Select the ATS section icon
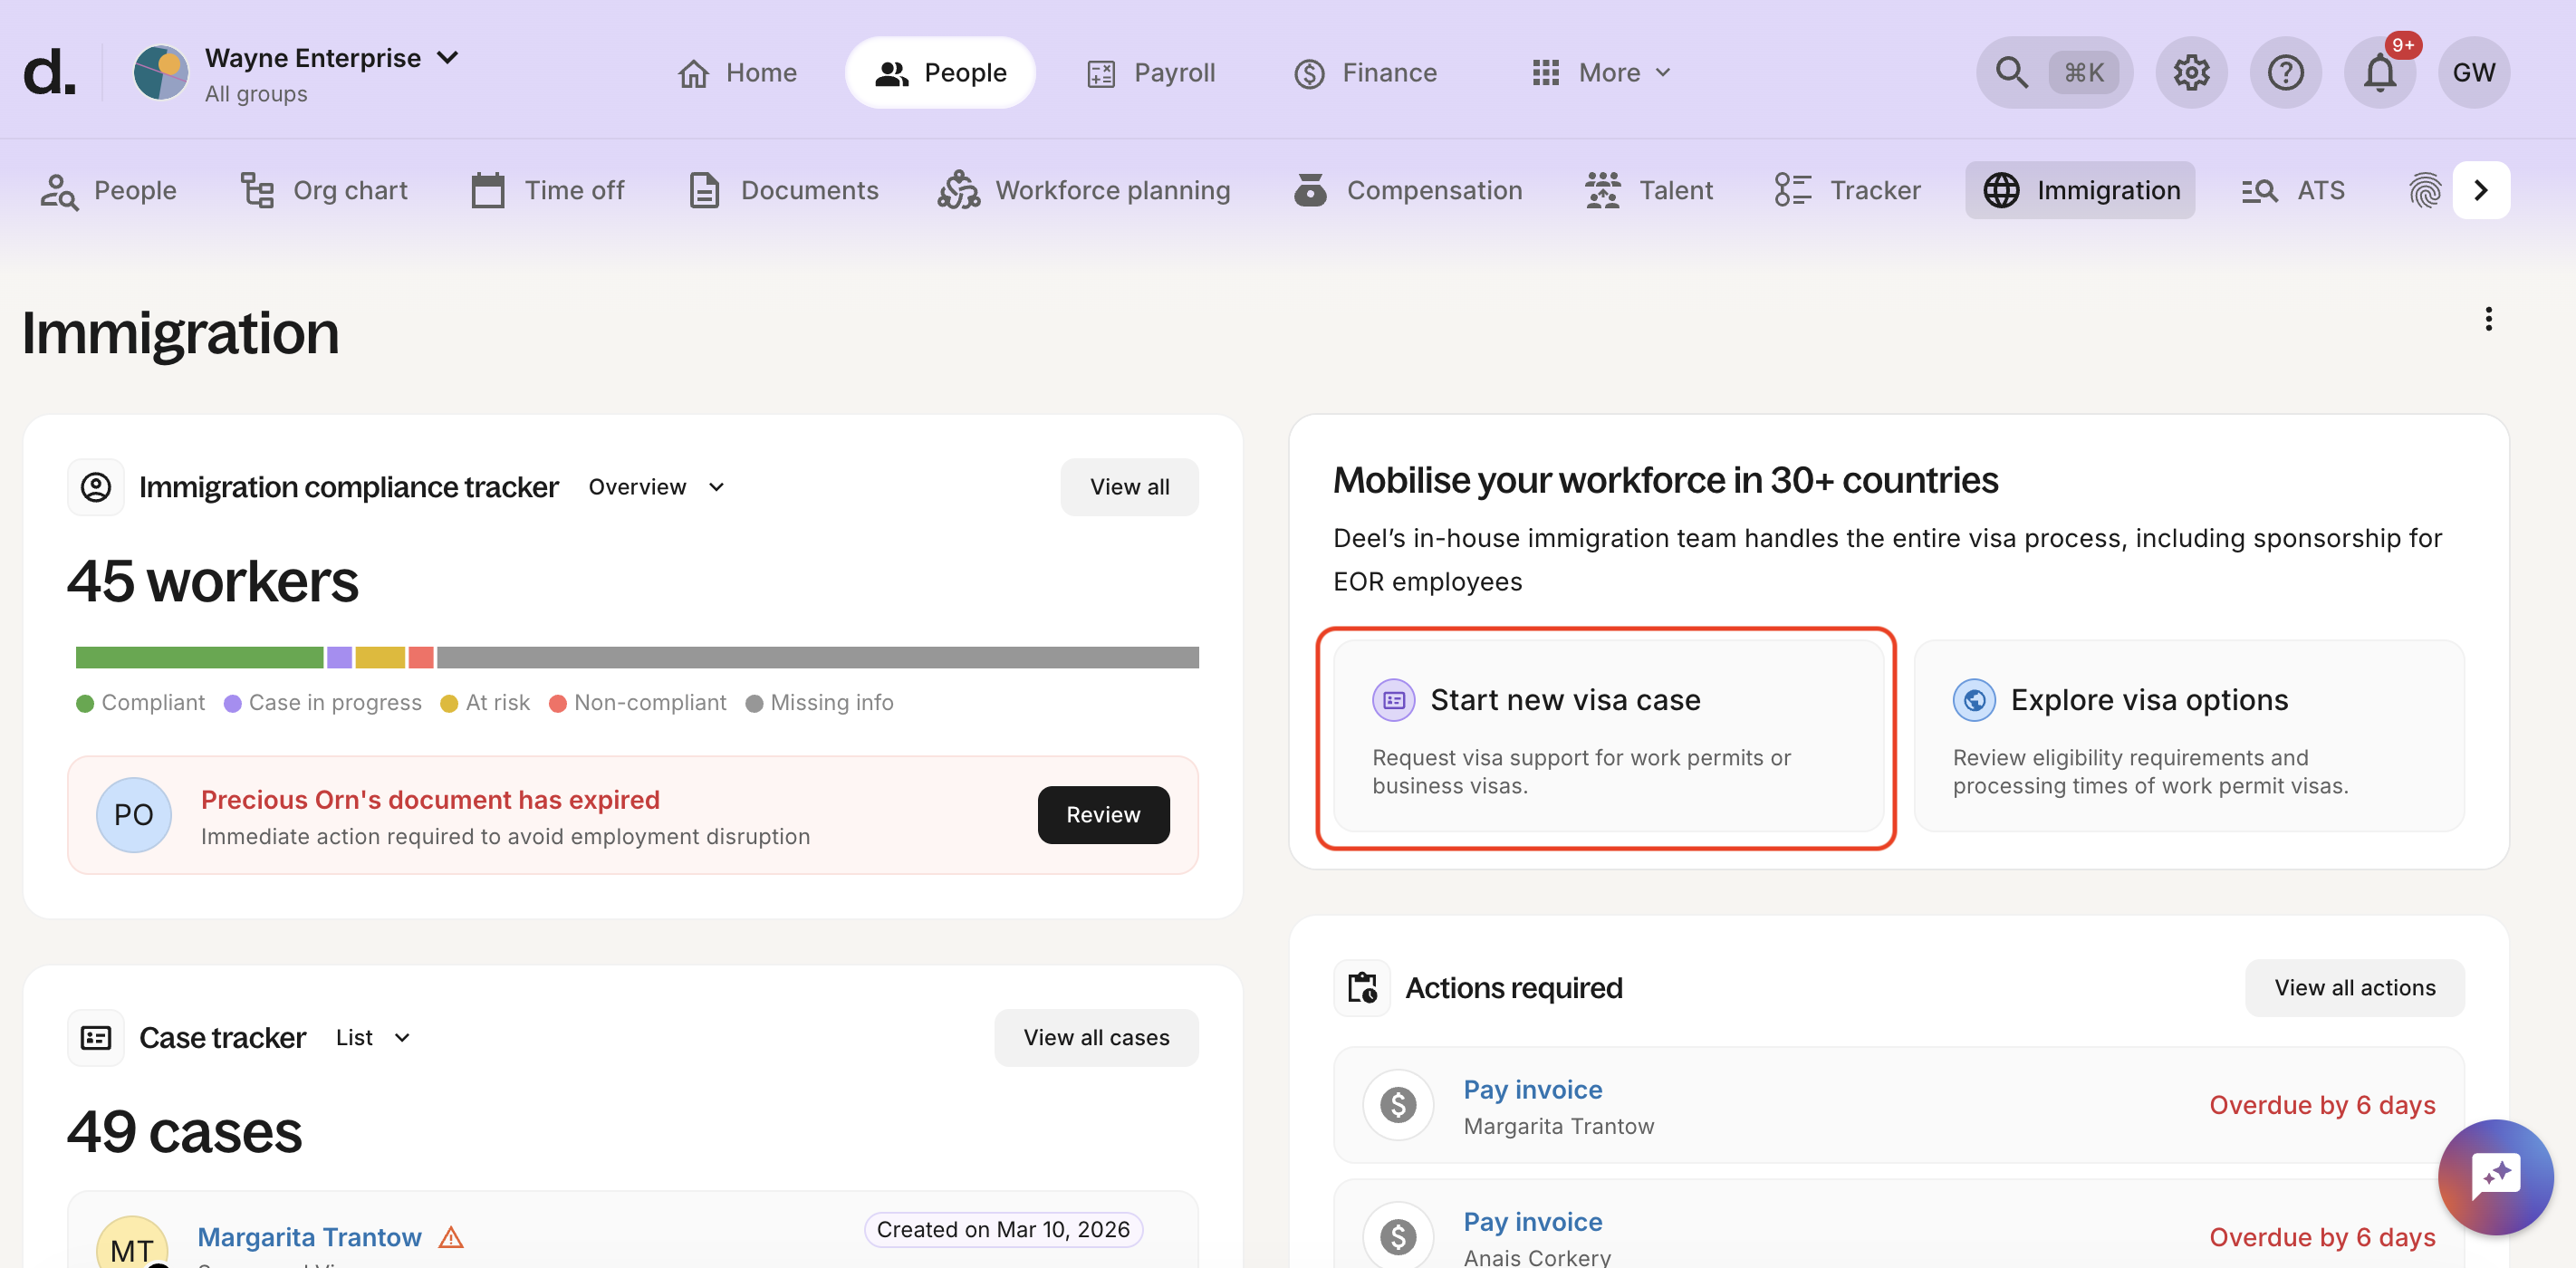The image size is (2576, 1268). [x=2259, y=190]
